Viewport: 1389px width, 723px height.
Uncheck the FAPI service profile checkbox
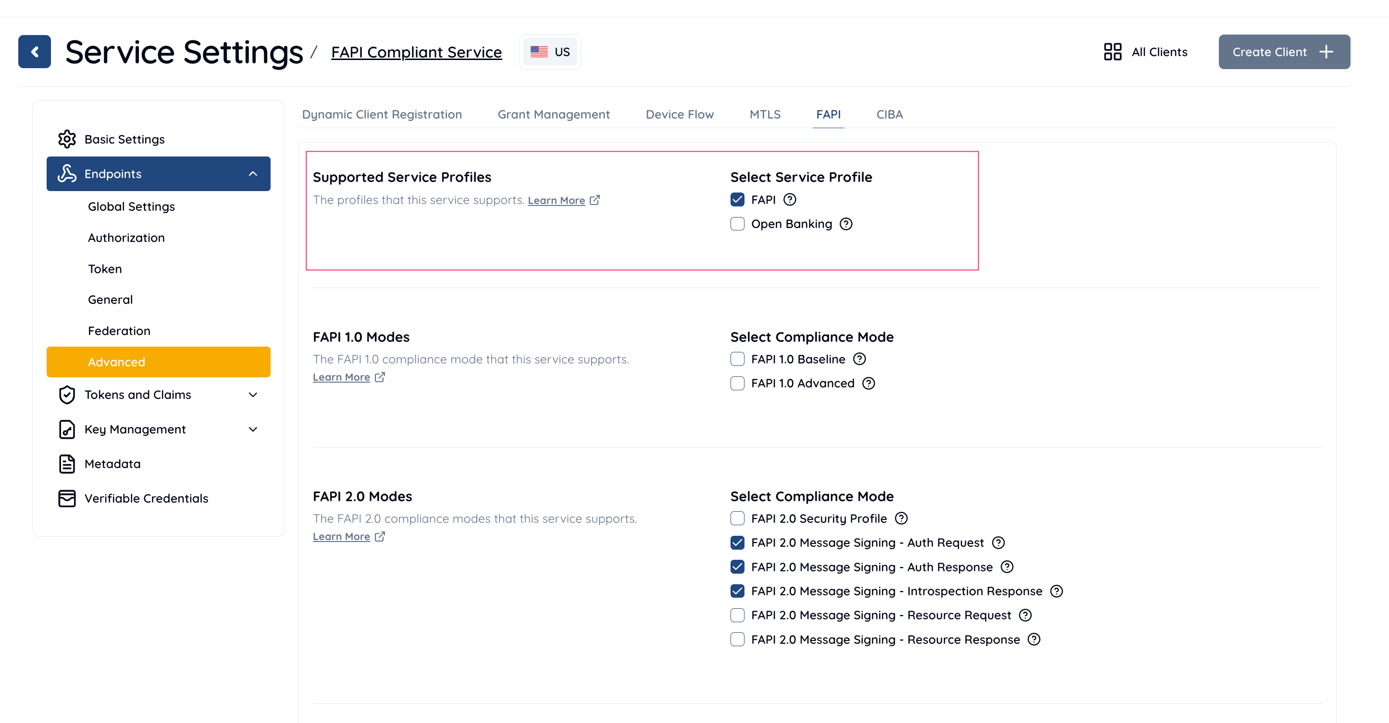737,200
